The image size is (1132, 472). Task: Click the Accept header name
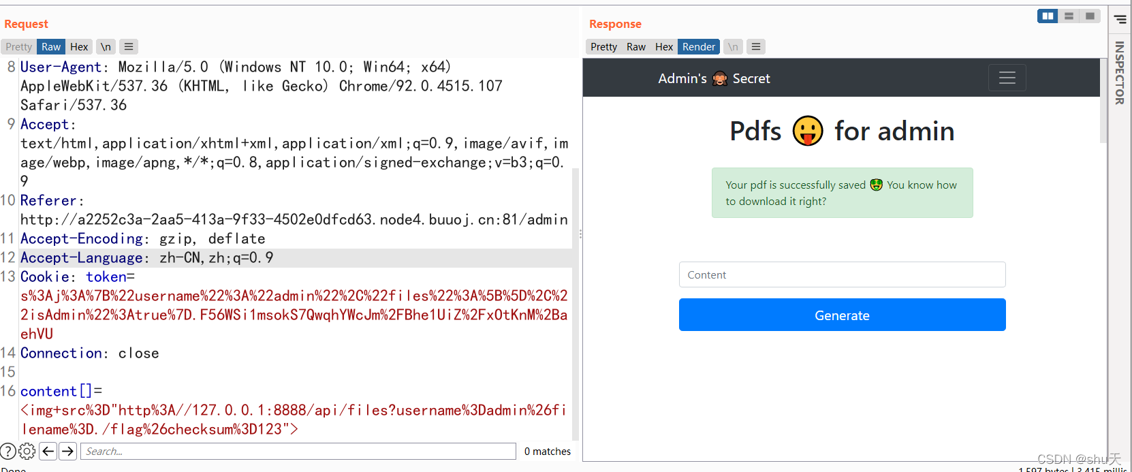click(x=45, y=124)
